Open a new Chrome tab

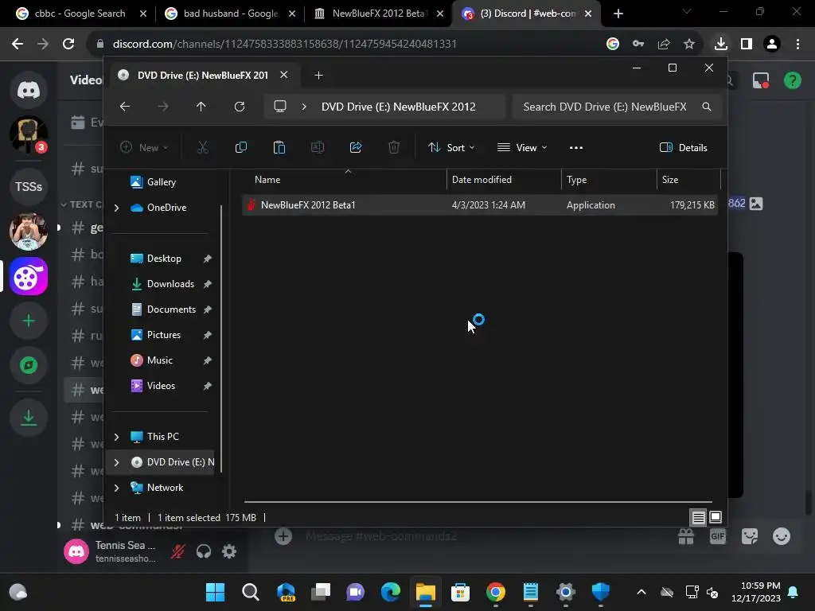click(618, 14)
